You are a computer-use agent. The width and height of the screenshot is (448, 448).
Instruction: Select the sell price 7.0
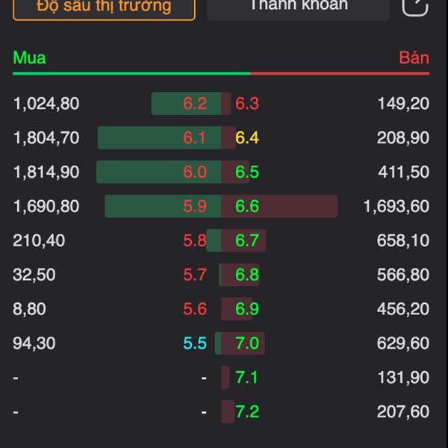247,343
